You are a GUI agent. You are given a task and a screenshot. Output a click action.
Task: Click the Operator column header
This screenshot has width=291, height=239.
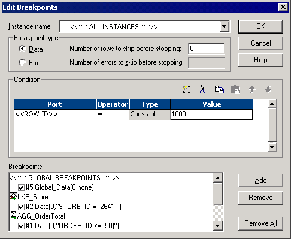tap(113, 104)
